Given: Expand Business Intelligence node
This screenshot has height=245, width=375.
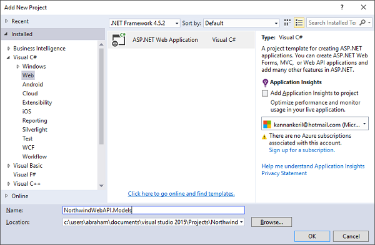Looking at the screenshot, I should [9, 49].
